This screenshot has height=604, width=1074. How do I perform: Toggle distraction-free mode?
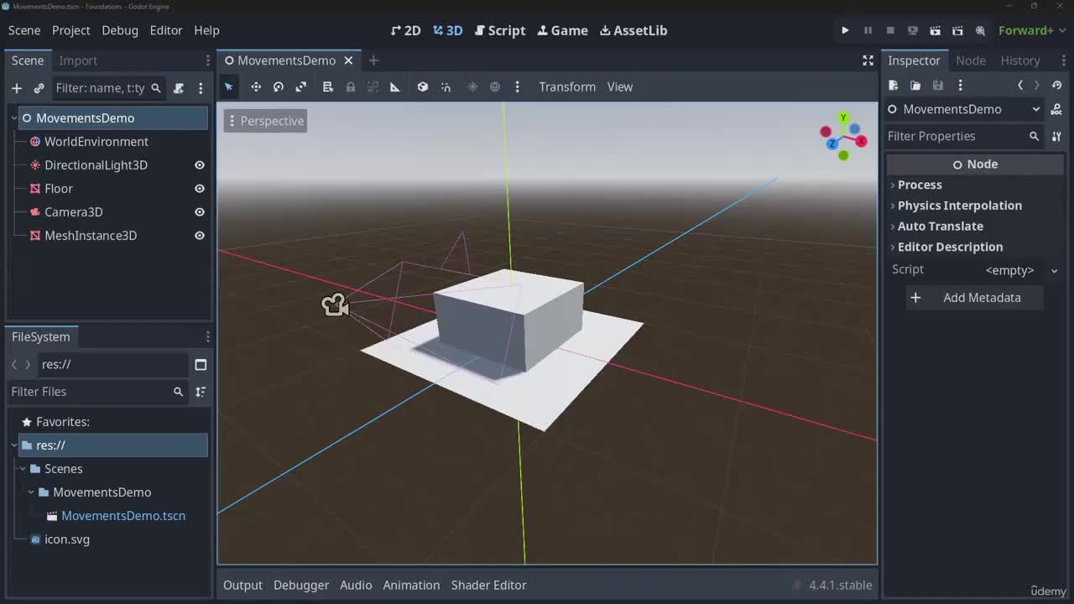click(868, 60)
